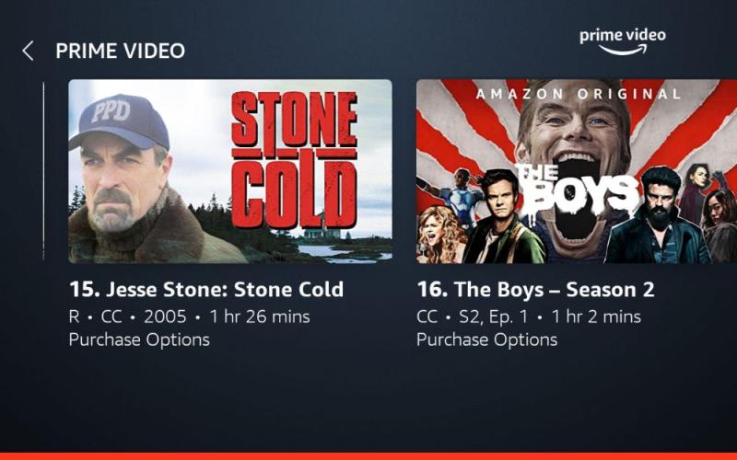Open Purchase Options for Jesse Stone: Stone Cold
The height and width of the screenshot is (460, 737).
[x=139, y=339]
